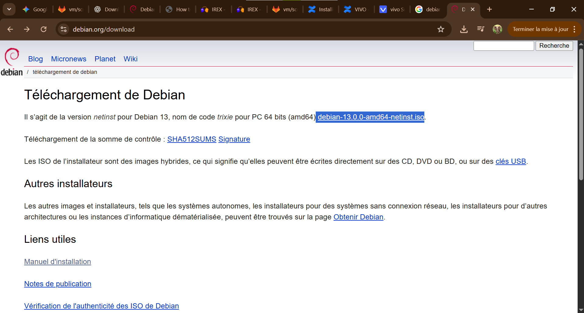This screenshot has height=313, width=584.
Task: Reload the current page
Action: pyautogui.click(x=43, y=29)
